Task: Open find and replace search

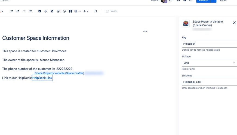Action: [x=96, y=11]
